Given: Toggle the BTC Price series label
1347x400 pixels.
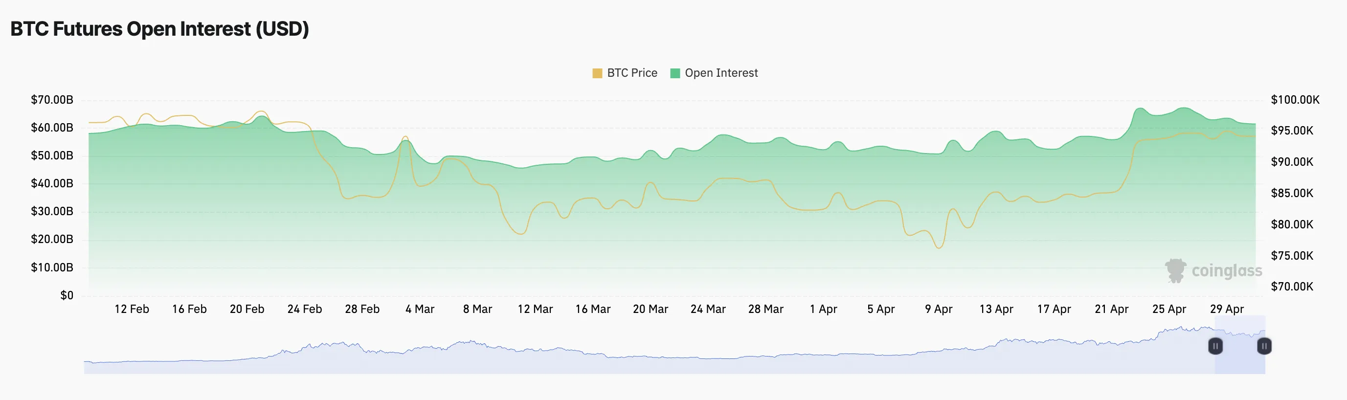Looking at the screenshot, I should 631,73.
